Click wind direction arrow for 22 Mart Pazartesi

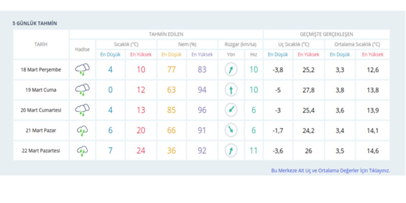231,150
